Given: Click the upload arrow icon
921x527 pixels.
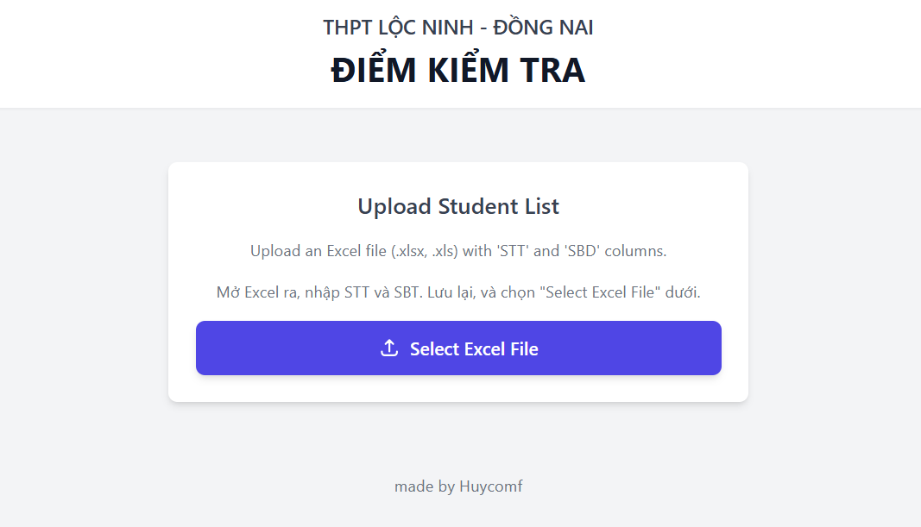Looking at the screenshot, I should click(x=389, y=348).
